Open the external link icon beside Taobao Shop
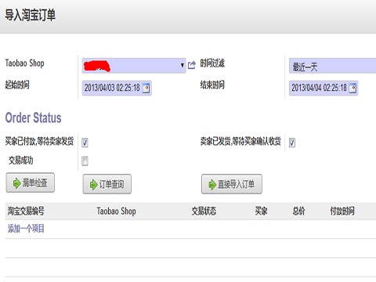 tap(192, 65)
